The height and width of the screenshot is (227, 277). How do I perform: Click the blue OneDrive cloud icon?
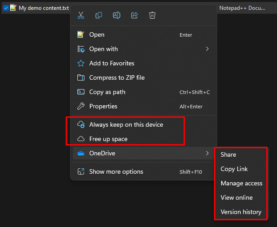(x=81, y=153)
